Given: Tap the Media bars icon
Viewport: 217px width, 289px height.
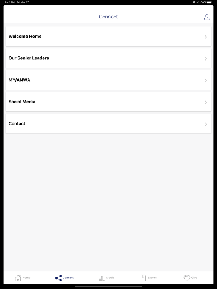Looking at the screenshot, I should [102, 278].
